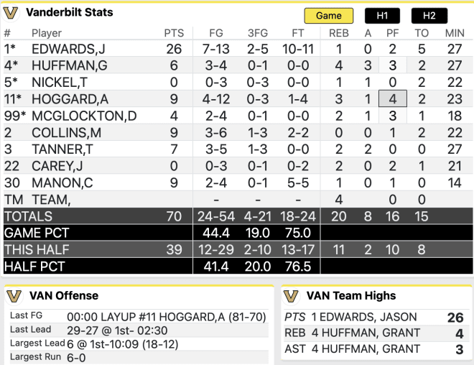
Task: Switch to the H2 half tab
Action: (429, 16)
